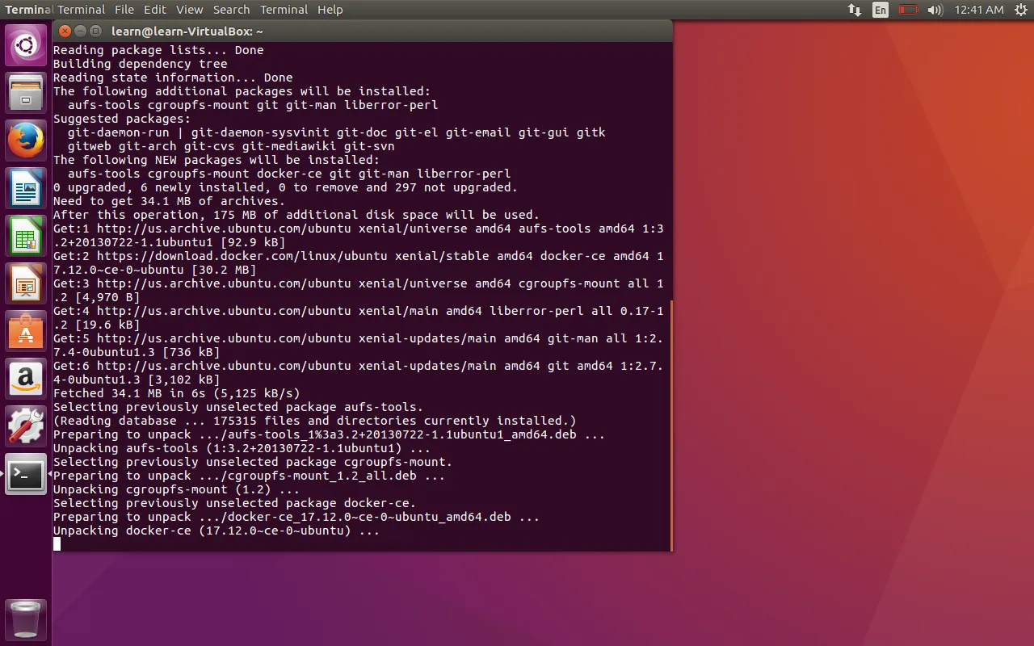Open the Ubuntu Dash search launcher
The width and height of the screenshot is (1034, 646).
[x=26, y=45]
